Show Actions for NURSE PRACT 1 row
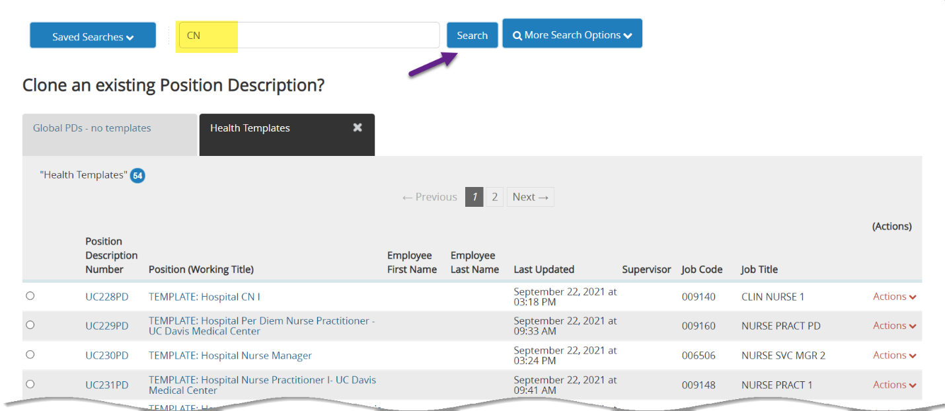The image size is (945, 411). pyautogui.click(x=894, y=385)
